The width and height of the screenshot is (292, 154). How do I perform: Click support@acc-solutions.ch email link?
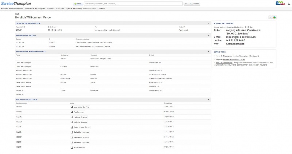241,37
